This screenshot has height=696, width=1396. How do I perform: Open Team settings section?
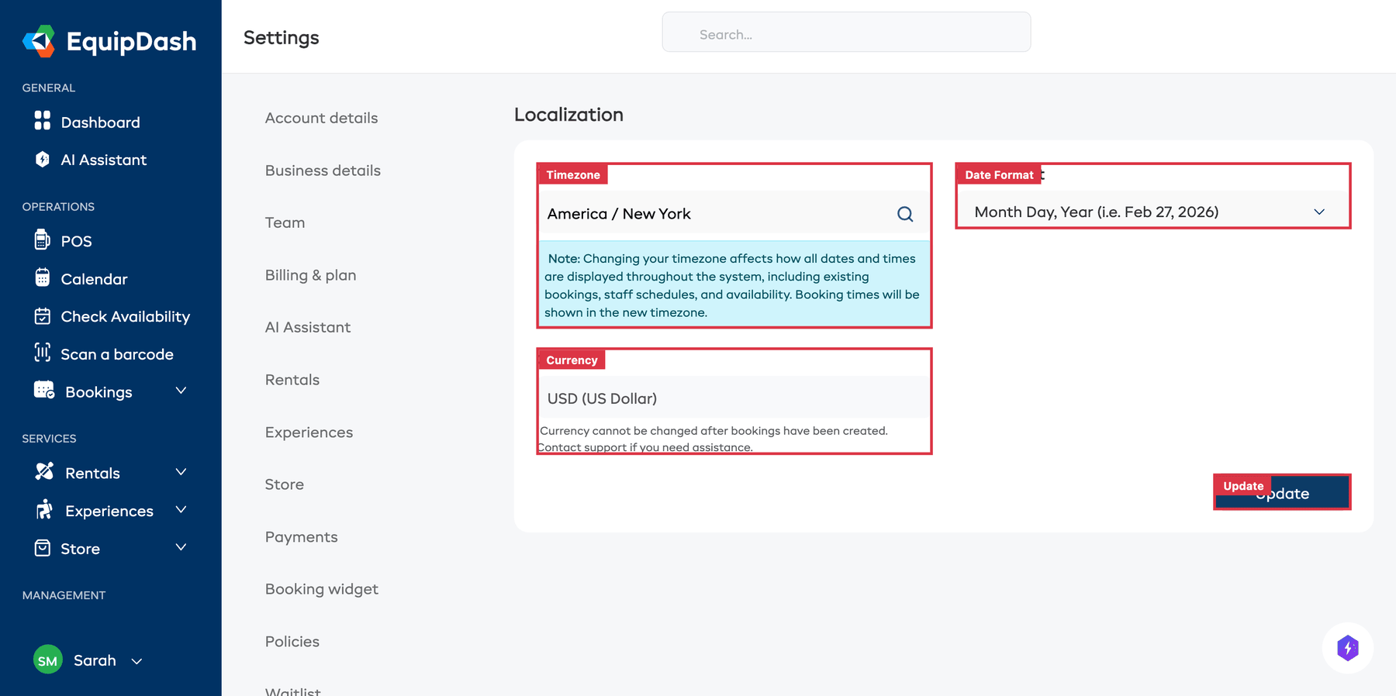pos(285,222)
